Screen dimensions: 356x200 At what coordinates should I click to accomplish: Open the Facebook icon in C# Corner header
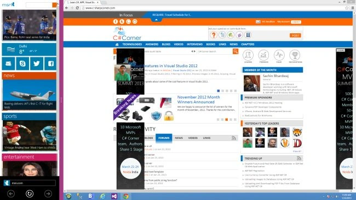coord(116,21)
